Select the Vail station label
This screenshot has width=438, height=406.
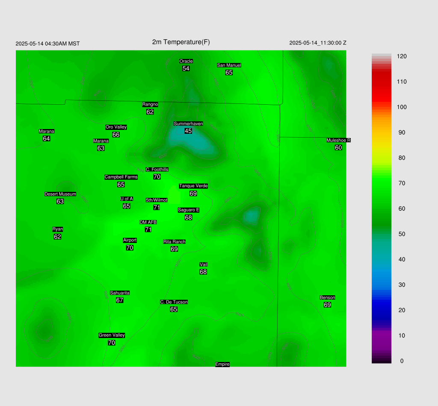(x=203, y=265)
